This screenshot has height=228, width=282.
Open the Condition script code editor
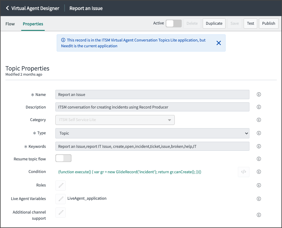click(243, 172)
